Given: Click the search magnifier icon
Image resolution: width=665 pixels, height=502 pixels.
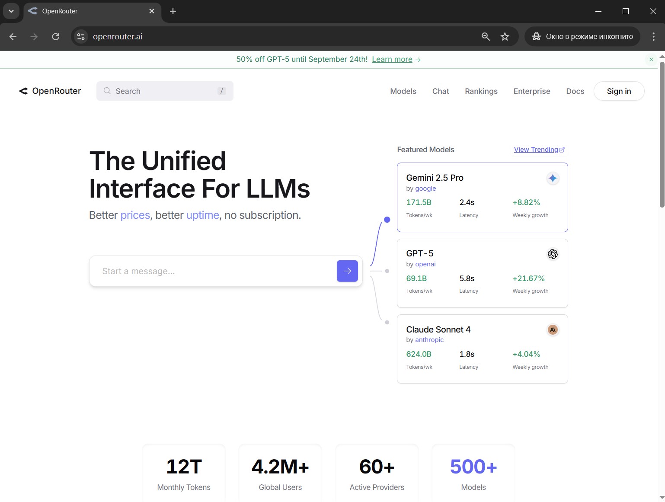Looking at the screenshot, I should 107,91.
